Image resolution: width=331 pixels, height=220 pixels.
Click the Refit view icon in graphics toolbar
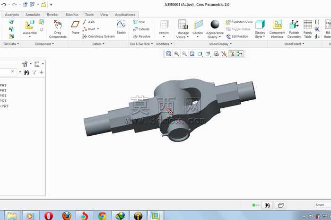168,54
